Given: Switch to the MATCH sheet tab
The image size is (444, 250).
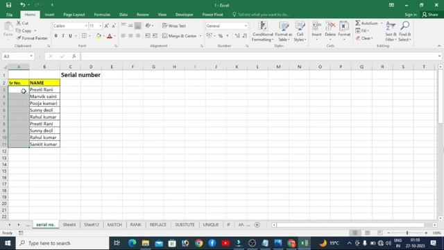Looking at the screenshot, I should [114, 224].
